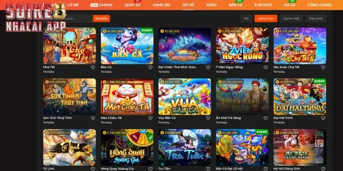343x171 pixels.
Task: Open the NỔ HŨ menu tab
Action: pyautogui.click(x=188, y=5)
